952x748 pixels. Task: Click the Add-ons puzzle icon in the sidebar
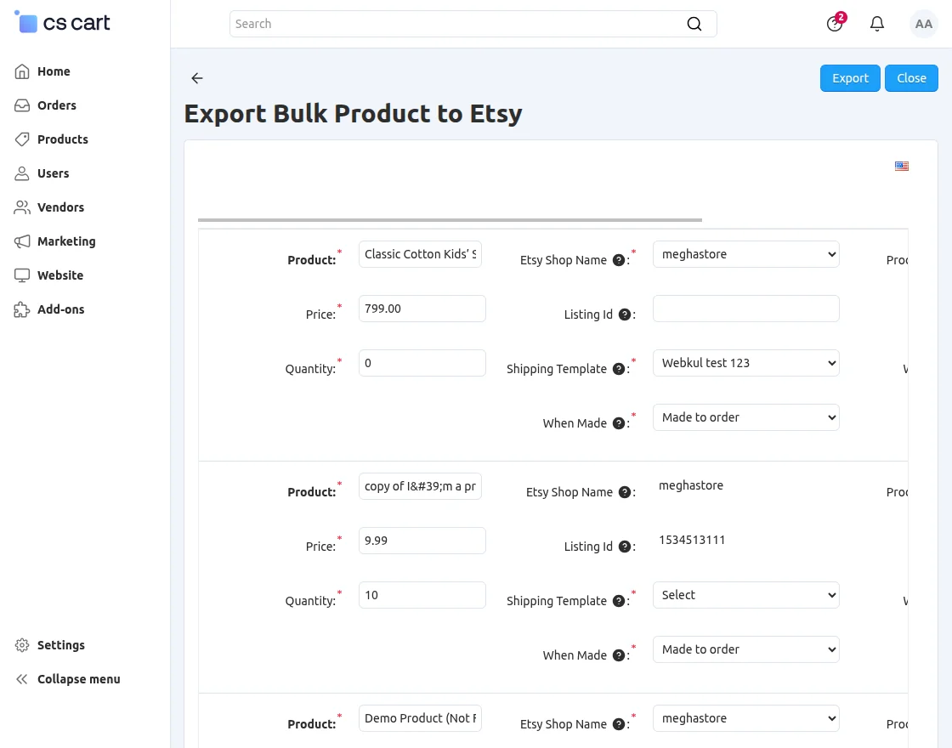click(22, 309)
